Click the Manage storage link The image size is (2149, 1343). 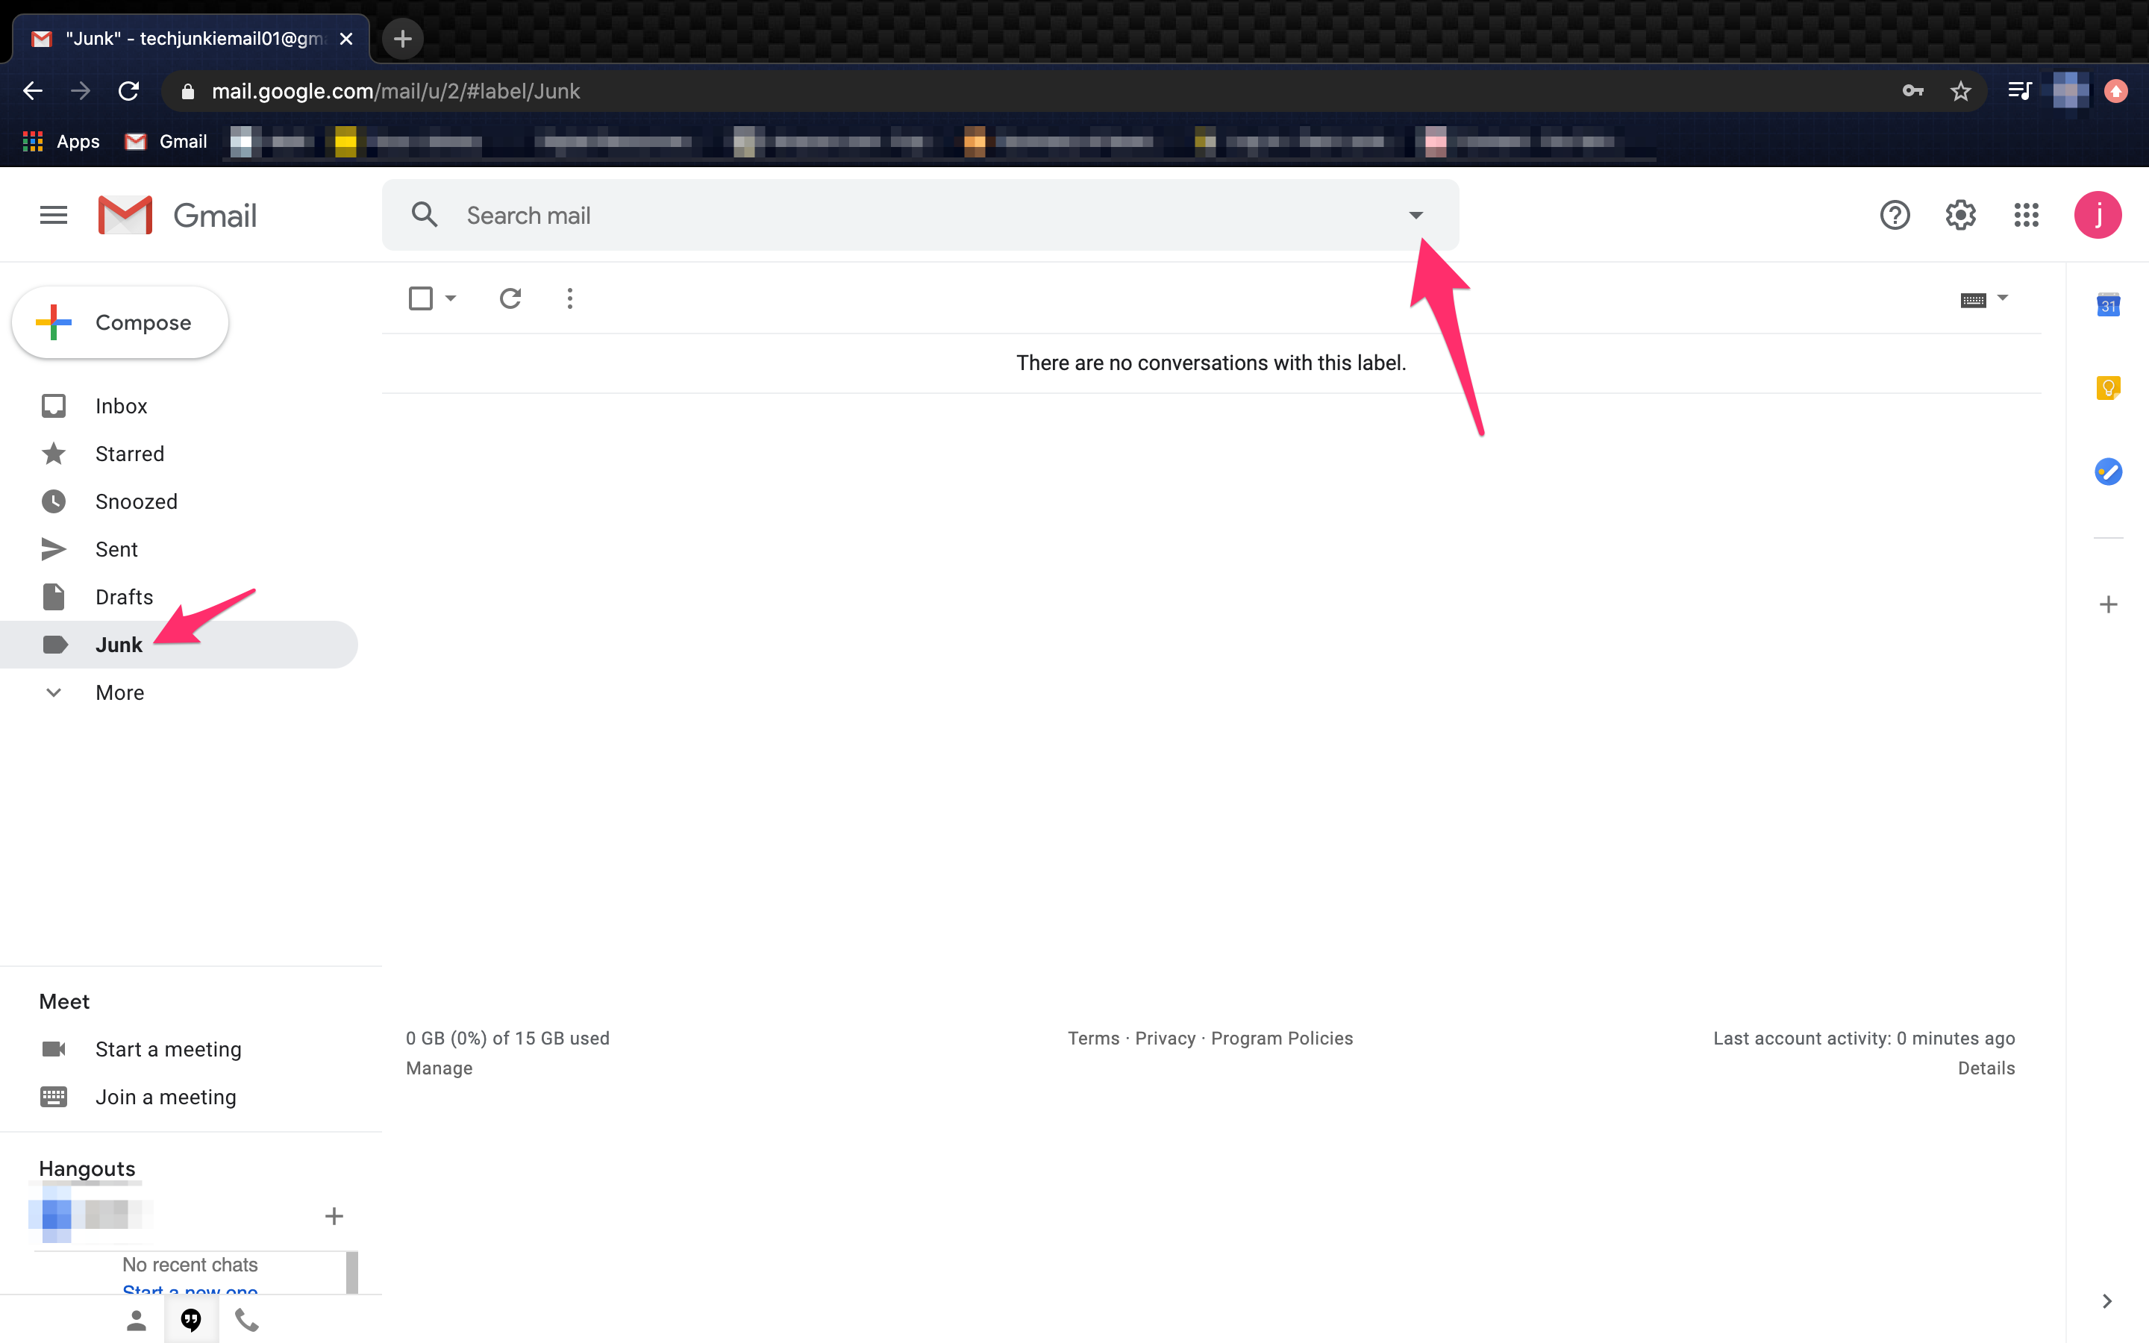(439, 1068)
